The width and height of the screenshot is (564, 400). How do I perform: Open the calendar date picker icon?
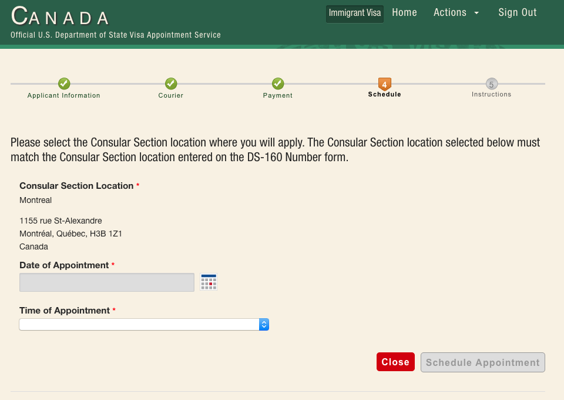pos(209,282)
